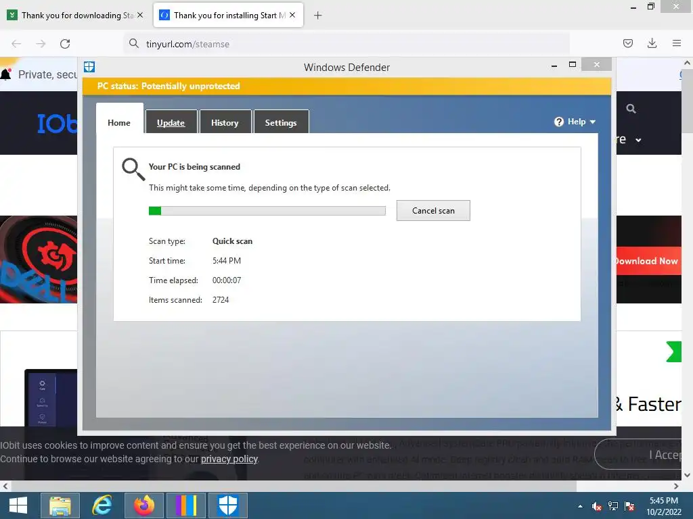Click the network tray icon
Image resolution: width=693 pixels, height=519 pixels.
[x=613, y=506]
